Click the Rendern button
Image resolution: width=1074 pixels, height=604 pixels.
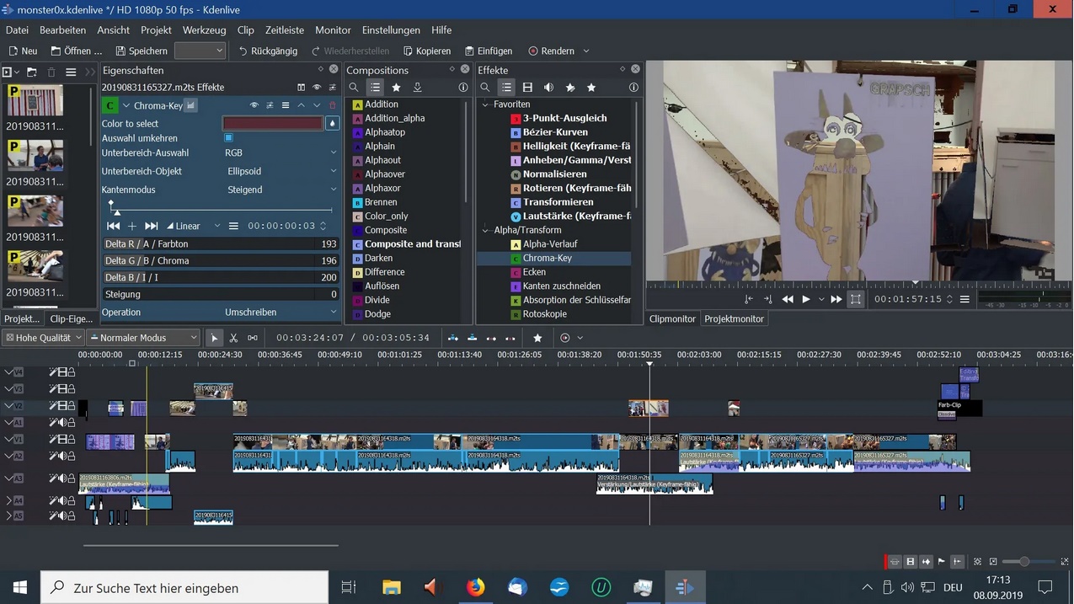pos(551,51)
